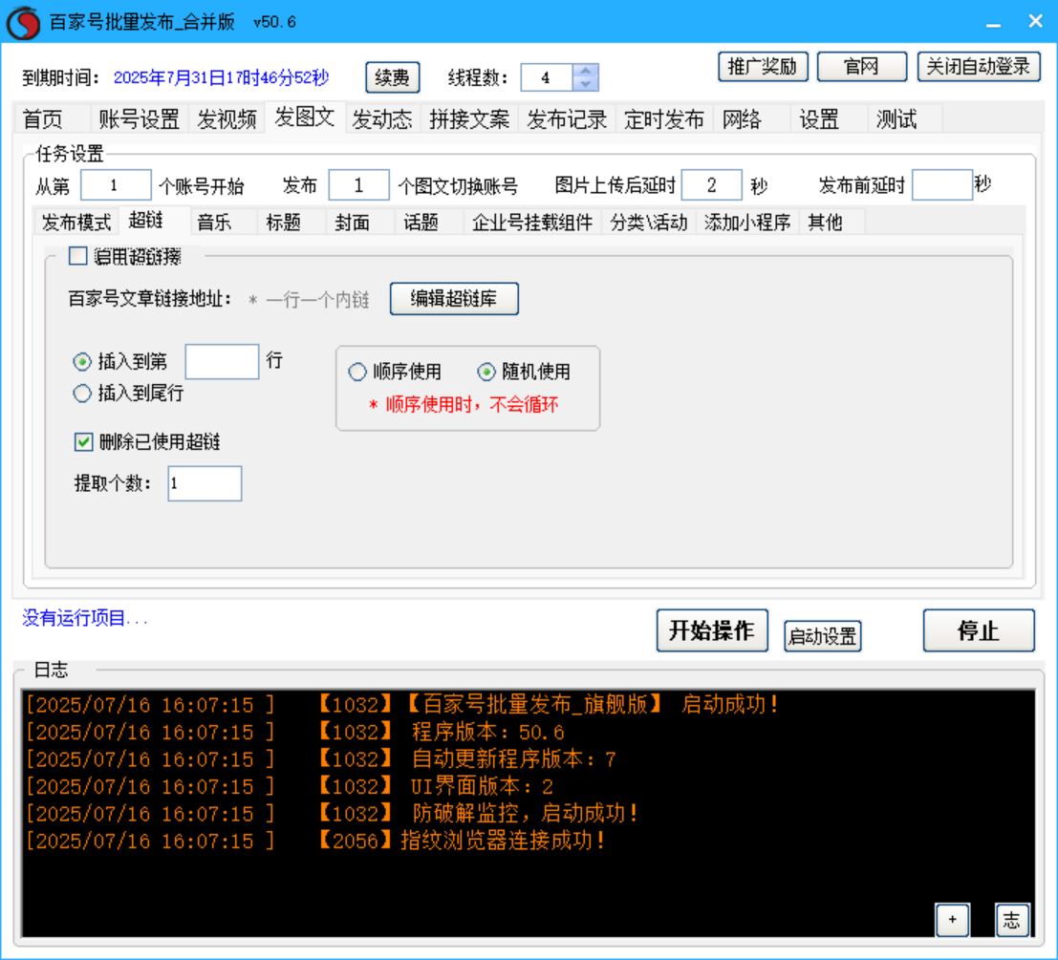
Task: Increase thread count with up arrow
Action: point(585,71)
